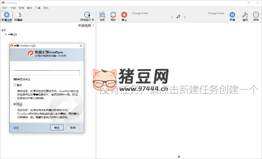Click the OK (确定) button in the dialog
Image resolution: width=262 pixels, height=159 pixels.
pos(57,127)
